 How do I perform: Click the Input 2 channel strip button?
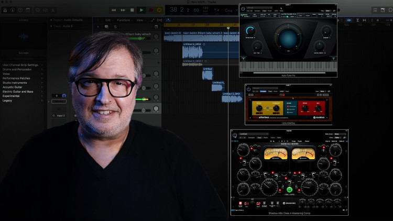[59, 116]
